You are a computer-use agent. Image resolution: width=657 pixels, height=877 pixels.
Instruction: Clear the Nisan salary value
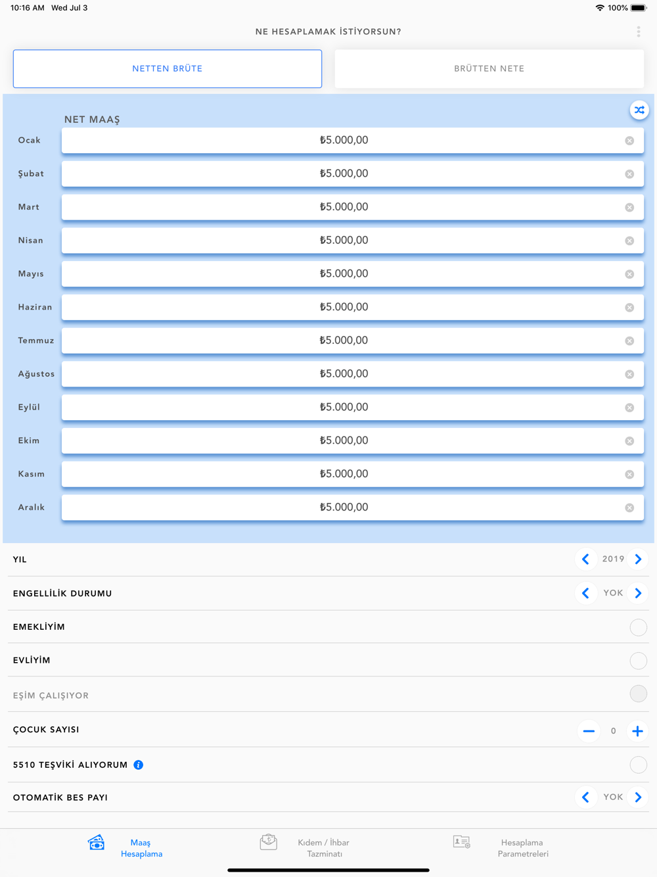point(629,241)
